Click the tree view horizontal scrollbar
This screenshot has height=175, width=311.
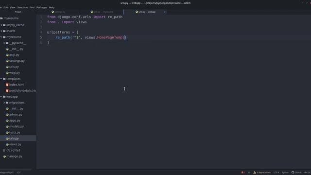[x=16, y=169]
